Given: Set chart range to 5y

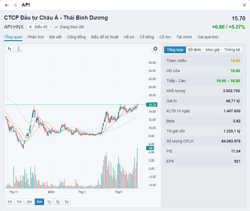Looking at the screenshot, I should click(x=67, y=202).
